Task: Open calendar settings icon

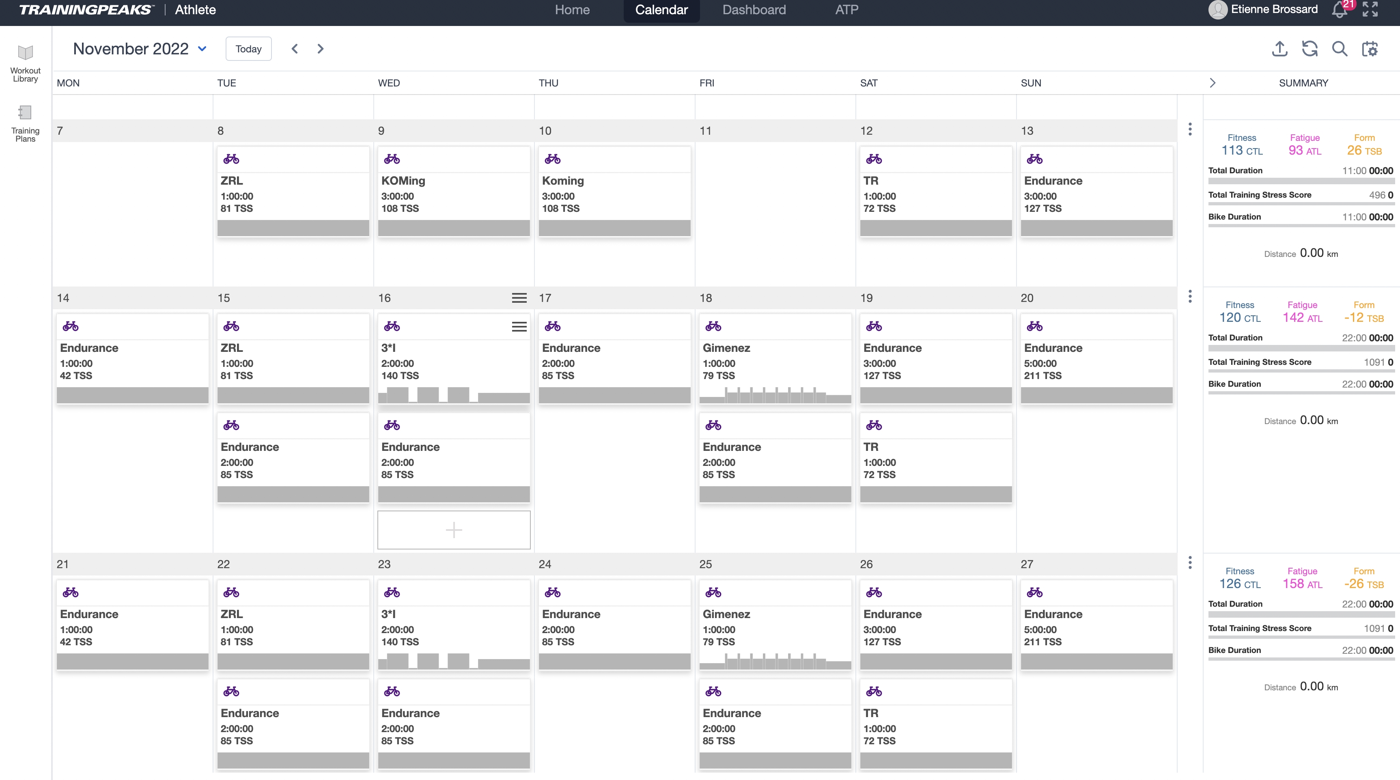Action: tap(1370, 49)
